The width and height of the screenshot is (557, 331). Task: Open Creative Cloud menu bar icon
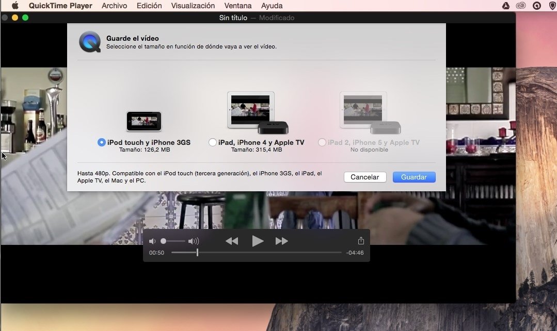[521, 6]
